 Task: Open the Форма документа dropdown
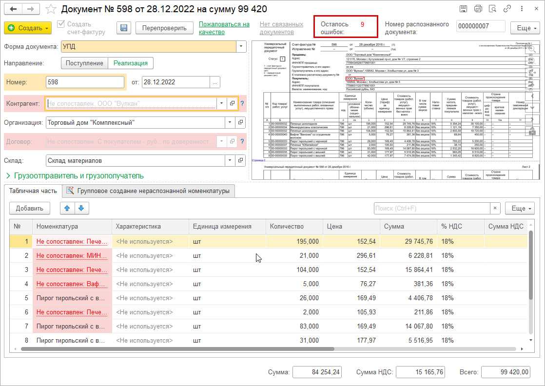(241, 46)
